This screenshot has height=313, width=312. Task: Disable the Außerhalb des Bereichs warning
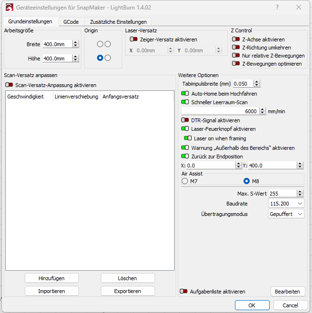[x=185, y=148]
